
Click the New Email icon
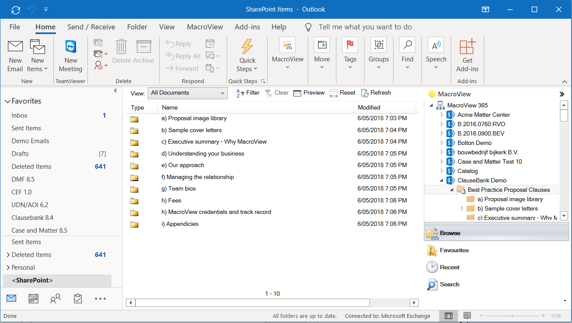[x=15, y=46]
